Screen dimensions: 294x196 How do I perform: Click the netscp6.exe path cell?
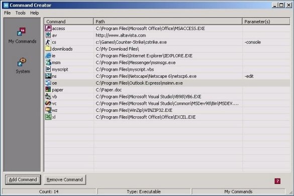click(x=146, y=76)
